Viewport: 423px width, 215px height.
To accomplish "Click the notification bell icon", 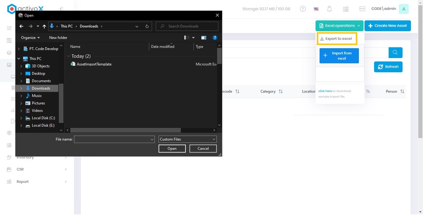I will (329, 9).
